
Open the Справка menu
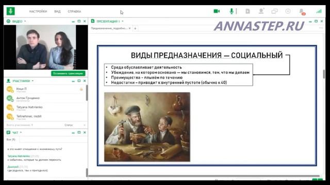[74, 11]
